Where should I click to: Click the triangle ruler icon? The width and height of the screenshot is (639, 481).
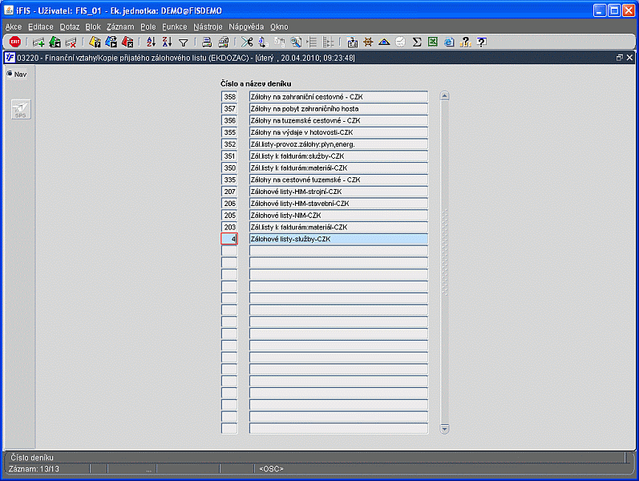click(x=384, y=42)
